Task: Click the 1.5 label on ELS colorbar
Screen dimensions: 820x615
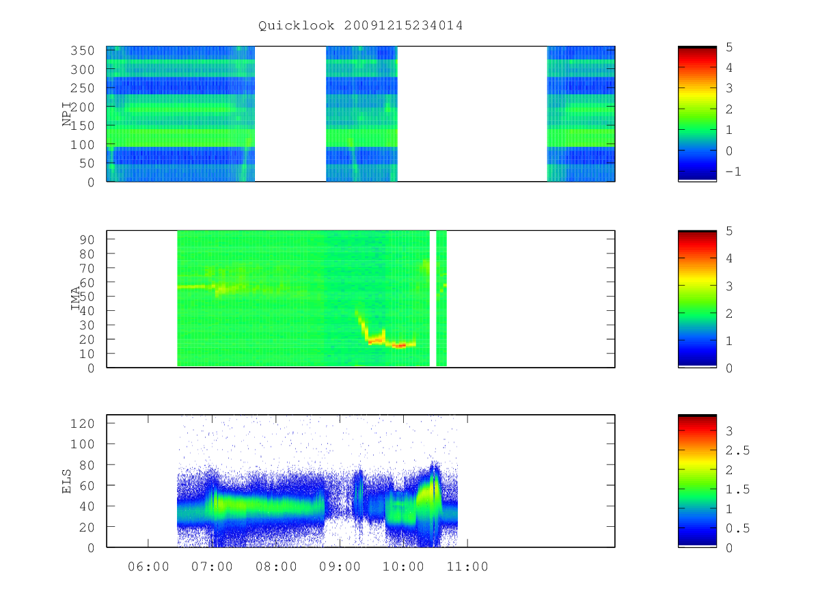Action: click(x=736, y=489)
